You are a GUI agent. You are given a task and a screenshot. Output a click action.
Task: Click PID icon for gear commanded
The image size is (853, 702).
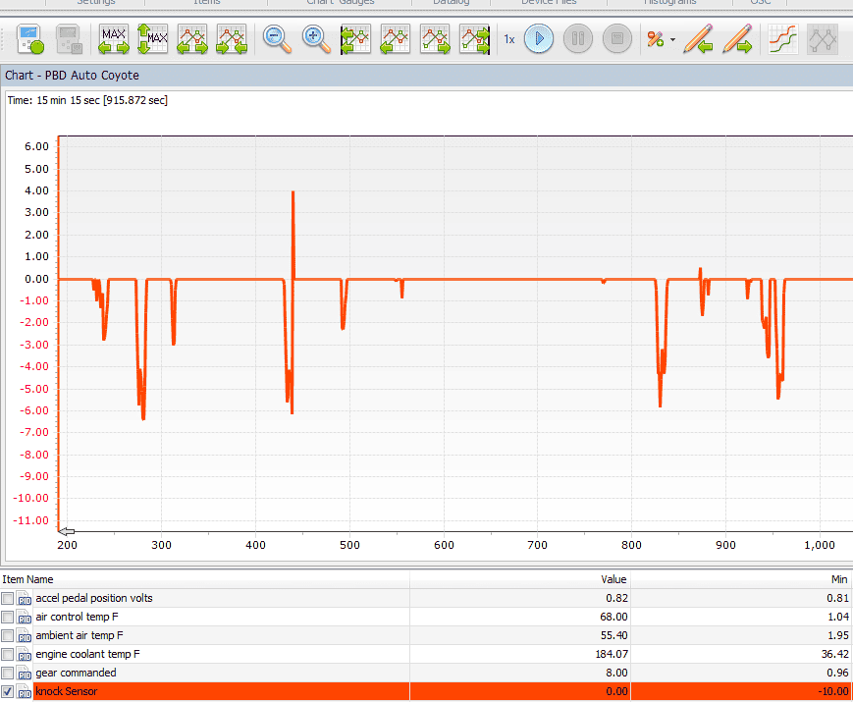coord(24,674)
